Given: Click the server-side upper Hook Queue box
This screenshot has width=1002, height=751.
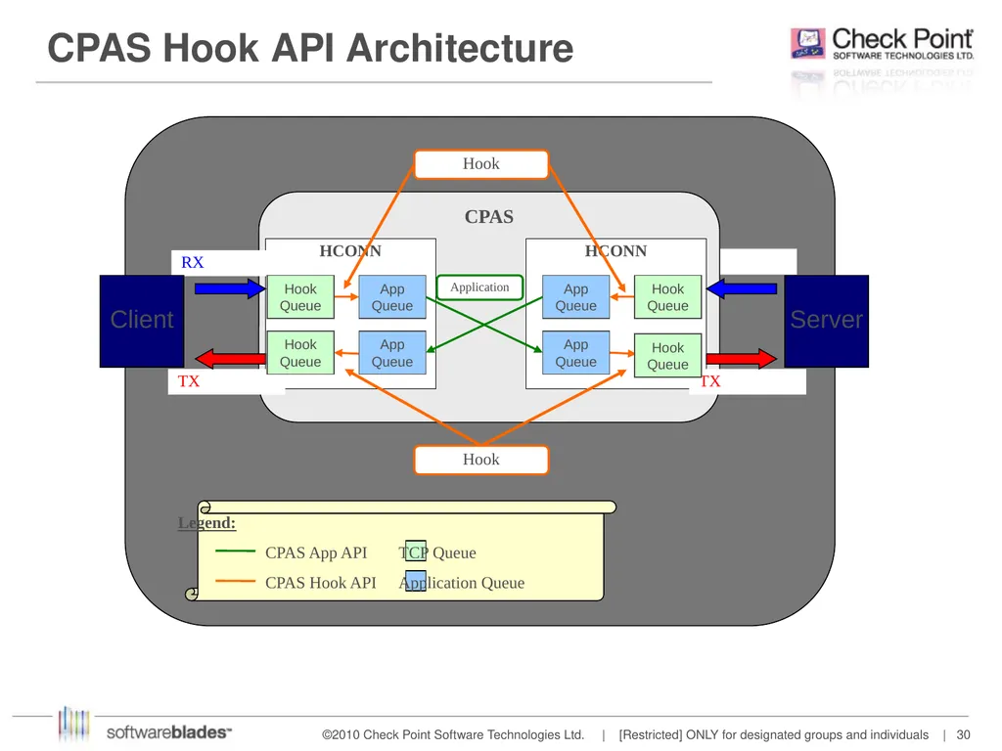Looking at the screenshot, I should pos(667,297).
